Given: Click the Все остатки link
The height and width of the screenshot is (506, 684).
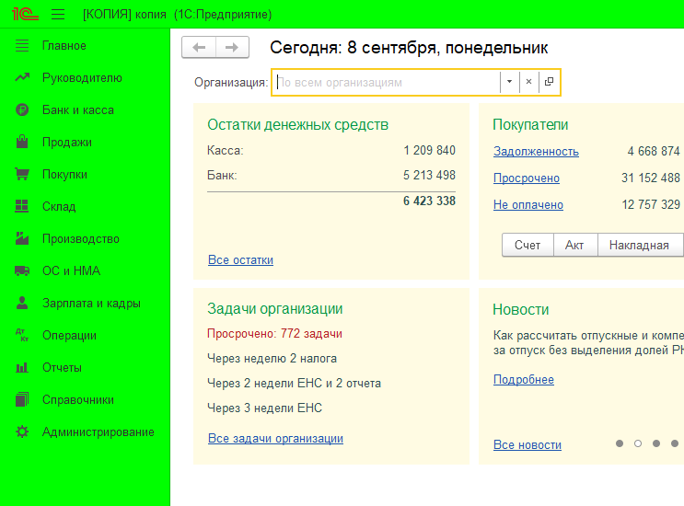Looking at the screenshot, I should 240,260.
